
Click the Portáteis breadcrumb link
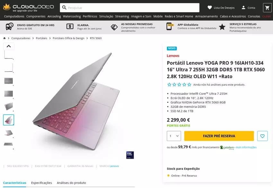click(x=41, y=38)
